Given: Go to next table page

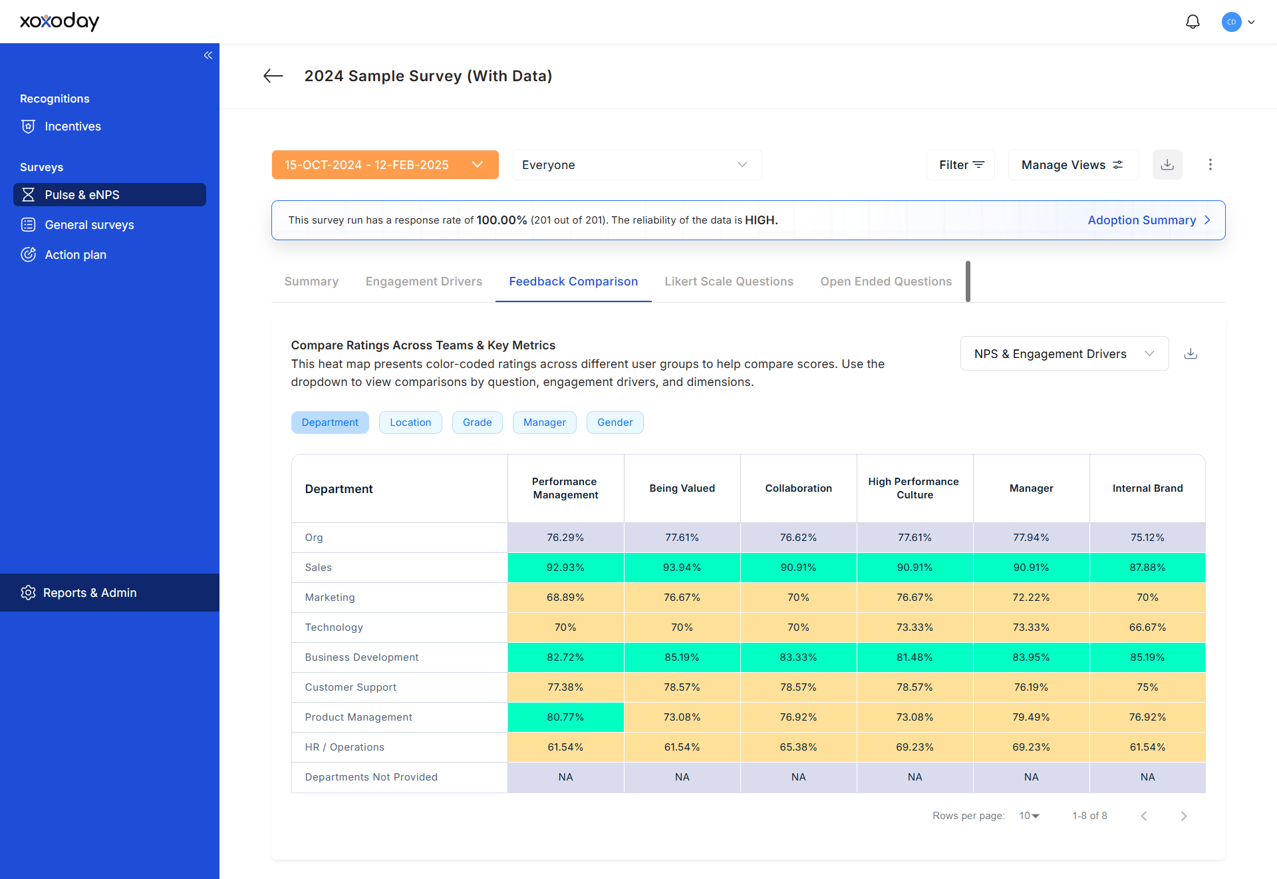Looking at the screenshot, I should tap(1184, 816).
